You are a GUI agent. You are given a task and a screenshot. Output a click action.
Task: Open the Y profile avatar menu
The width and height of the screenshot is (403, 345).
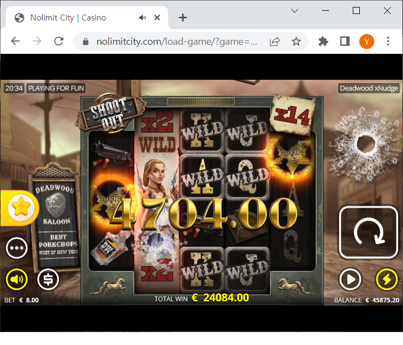click(x=366, y=42)
